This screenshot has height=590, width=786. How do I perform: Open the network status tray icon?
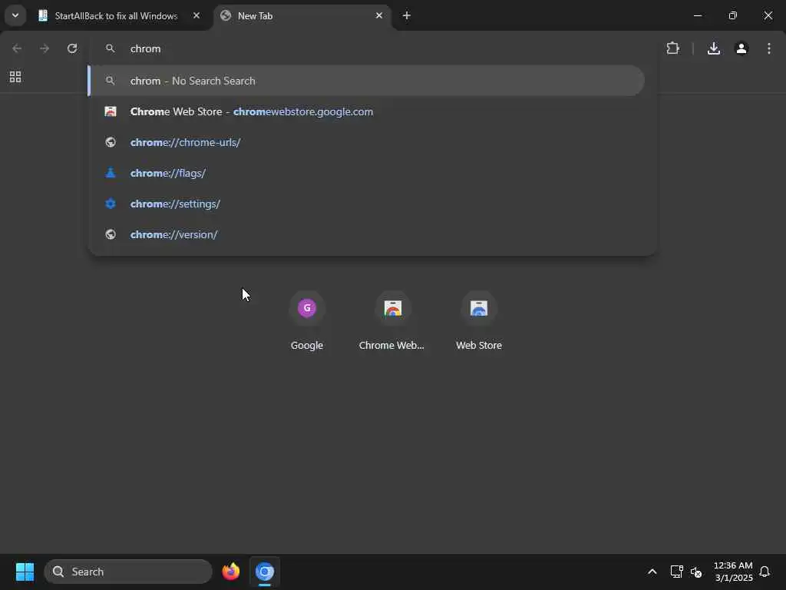(x=677, y=572)
